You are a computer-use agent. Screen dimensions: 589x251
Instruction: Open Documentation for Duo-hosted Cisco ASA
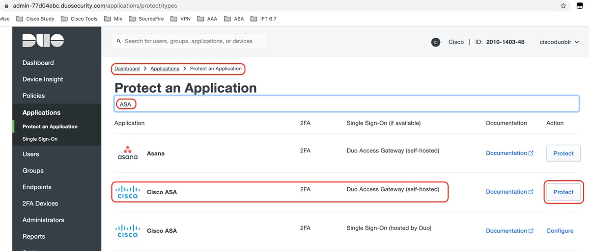click(510, 231)
